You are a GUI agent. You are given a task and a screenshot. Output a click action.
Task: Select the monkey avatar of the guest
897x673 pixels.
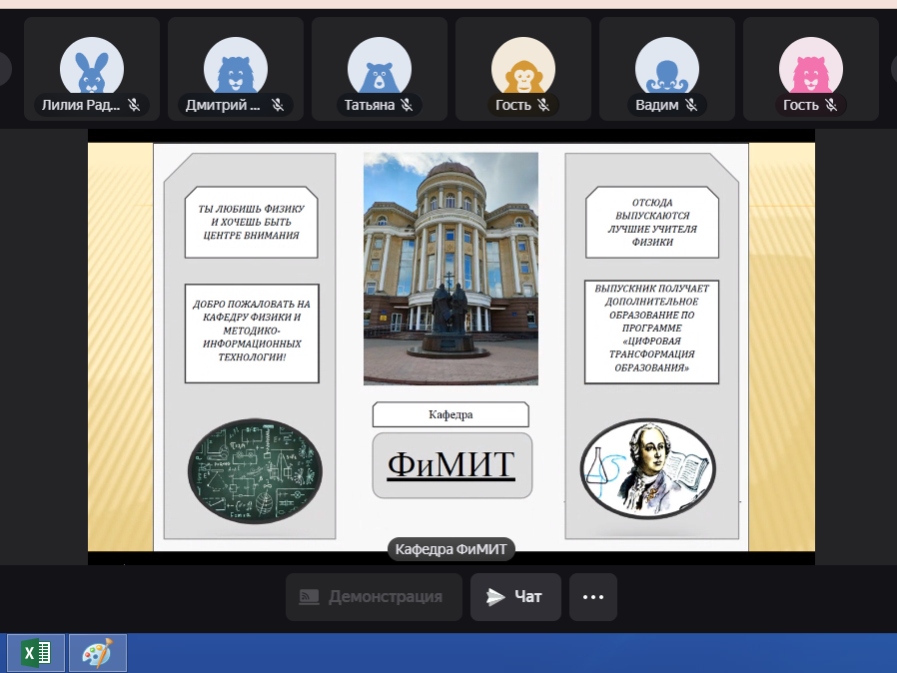coord(523,69)
